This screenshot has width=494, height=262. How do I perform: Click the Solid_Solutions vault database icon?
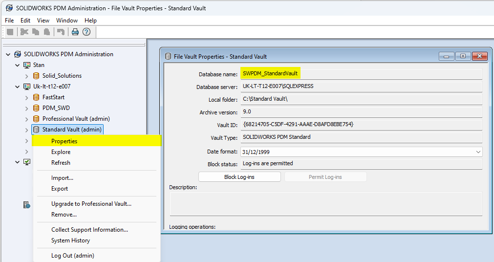[x=36, y=76]
